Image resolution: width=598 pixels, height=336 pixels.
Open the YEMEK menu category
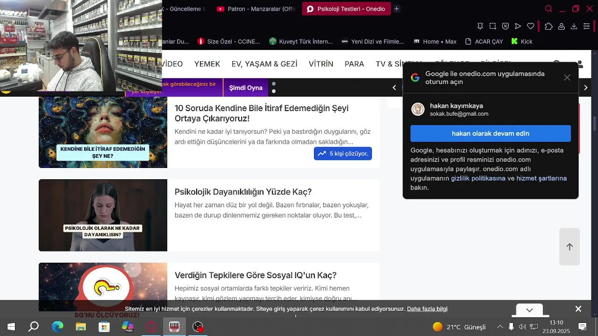tap(207, 64)
